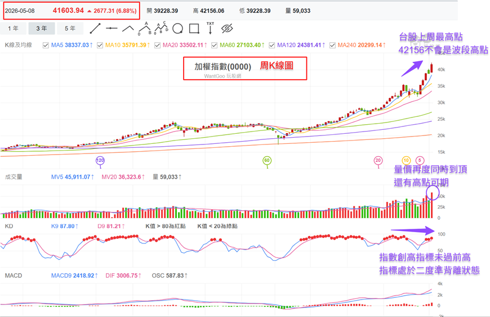
Task: Click the MA10 value 35791.39
Action: tap(134, 45)
